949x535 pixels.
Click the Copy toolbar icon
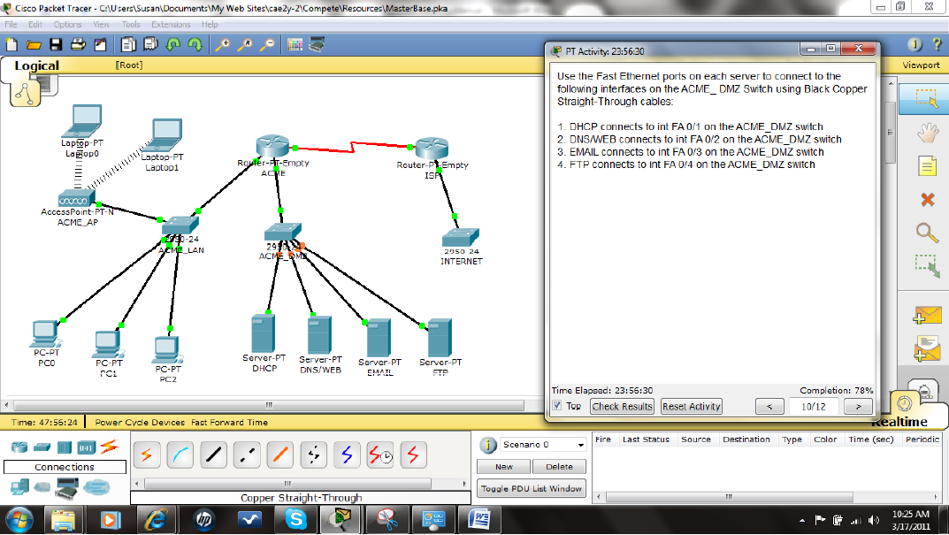tap(127, 44)
